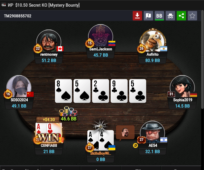This screenshot has height=170, width=204.
Task: Open rentmoney player avatar
Action: 49,41
